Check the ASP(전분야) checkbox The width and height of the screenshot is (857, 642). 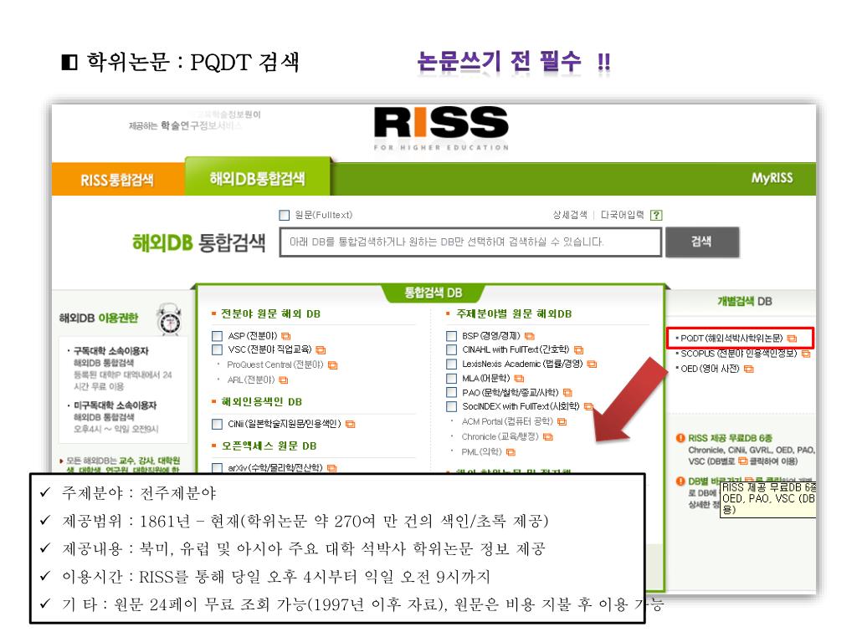click(218, 336)
